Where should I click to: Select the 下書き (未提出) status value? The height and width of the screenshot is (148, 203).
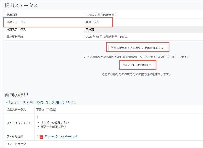click(46, 110)
